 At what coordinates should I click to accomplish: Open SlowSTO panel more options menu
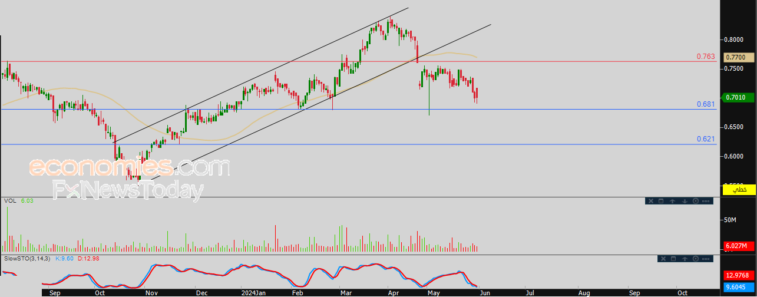[x=707, y=259]
